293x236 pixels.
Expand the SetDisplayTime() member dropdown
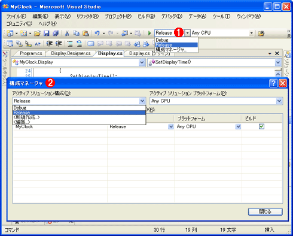point(278,62)
